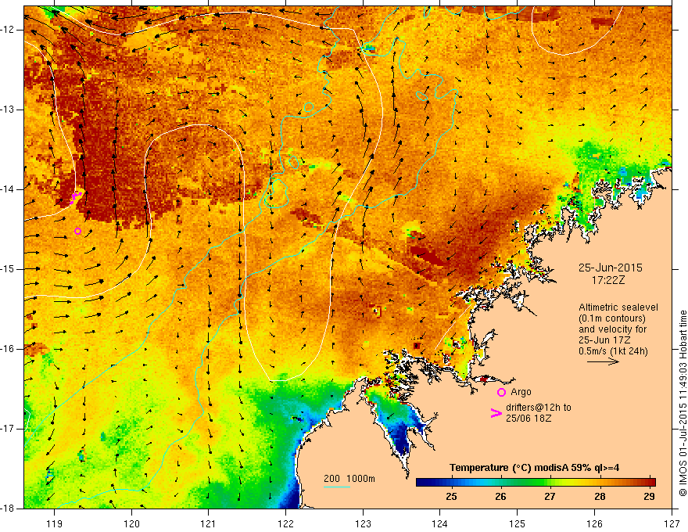Click the latitude axis label '-17'
Image resolution: width=688 pixels, height=532 pixels.
coord(8,429)
